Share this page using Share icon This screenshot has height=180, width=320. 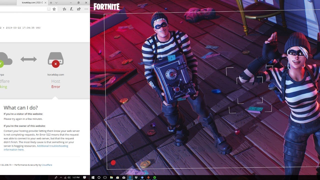79,9
